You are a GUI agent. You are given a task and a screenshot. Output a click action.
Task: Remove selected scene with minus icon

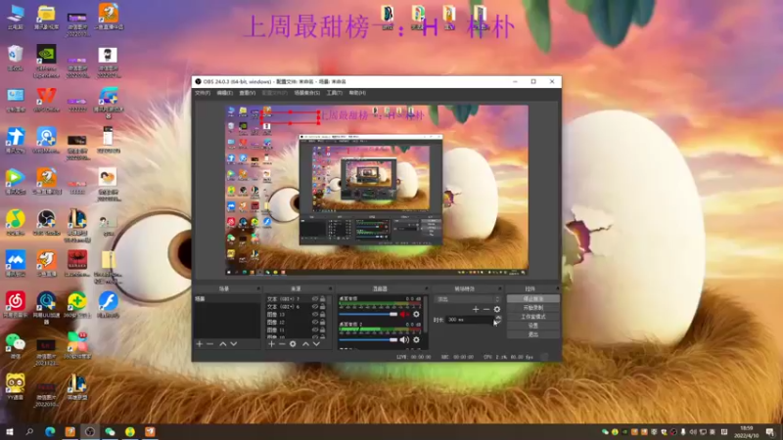209,344
